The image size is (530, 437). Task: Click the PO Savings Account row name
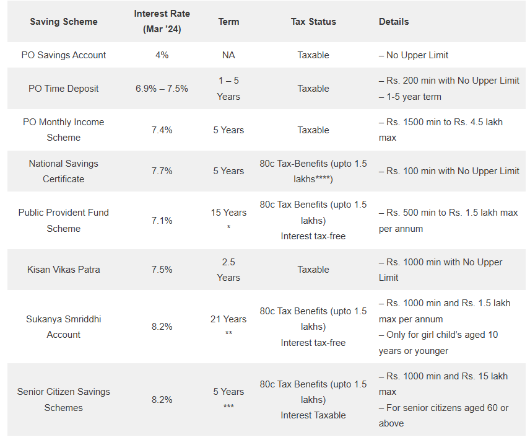coord(64,55)
